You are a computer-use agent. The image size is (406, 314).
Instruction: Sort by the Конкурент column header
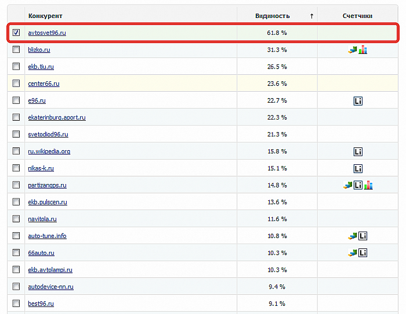pyautogui.click(x=45, y=16)
